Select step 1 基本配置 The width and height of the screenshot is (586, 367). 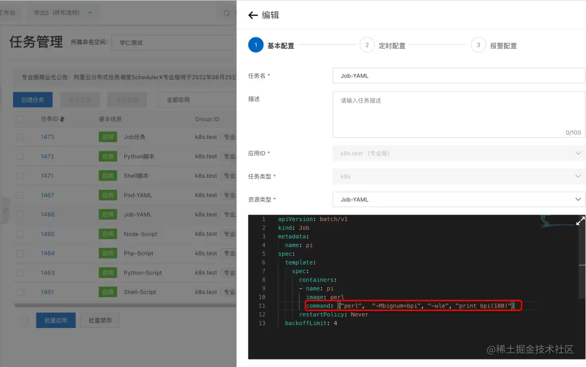point(271,46)
